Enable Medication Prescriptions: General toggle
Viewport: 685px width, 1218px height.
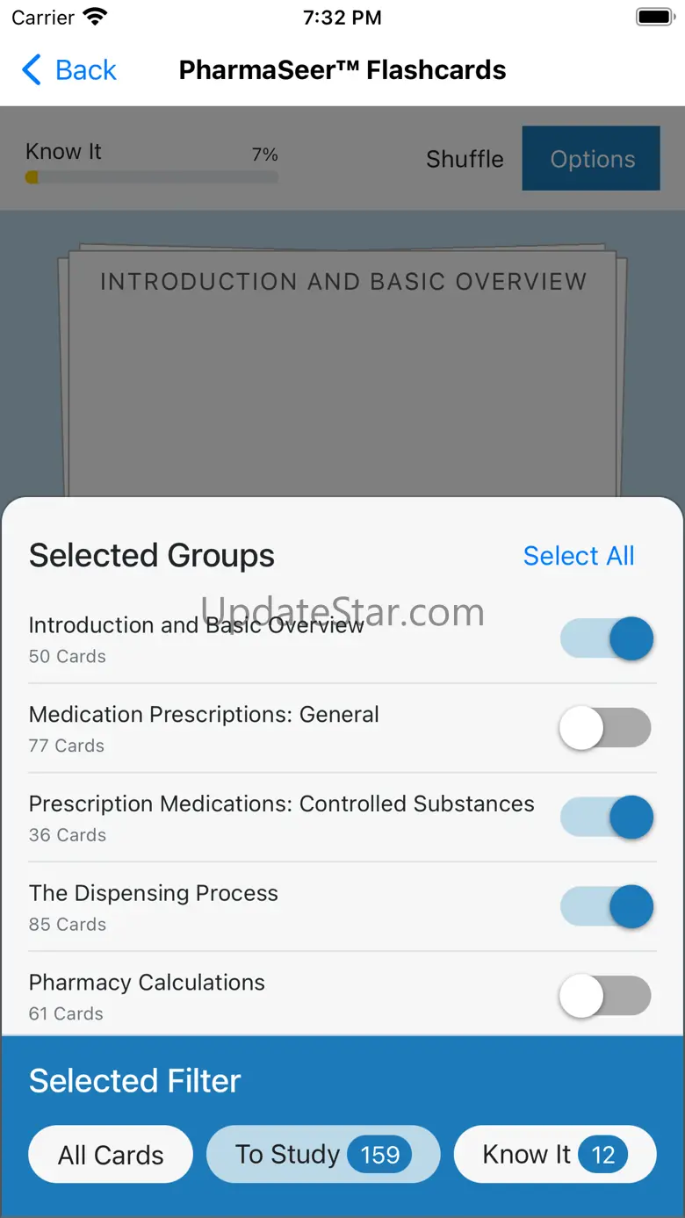point(606,729)
